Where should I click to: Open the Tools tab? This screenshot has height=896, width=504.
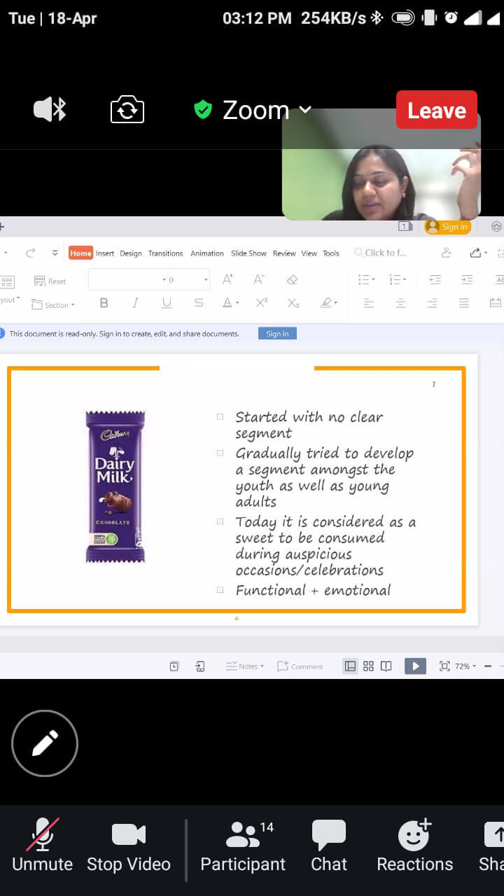point(331,253)
